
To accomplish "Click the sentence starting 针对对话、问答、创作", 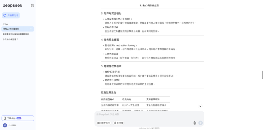I will tap(141, 50).
